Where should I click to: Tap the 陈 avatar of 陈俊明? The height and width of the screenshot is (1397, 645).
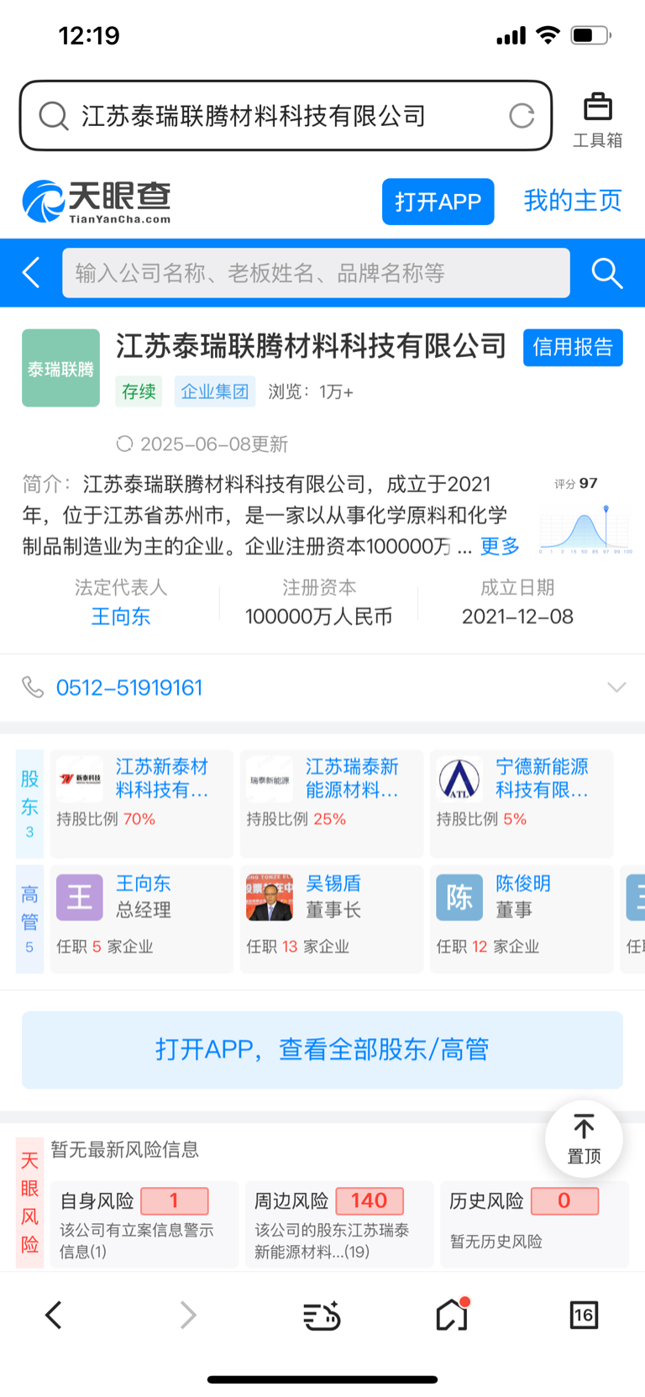point(459,897)
